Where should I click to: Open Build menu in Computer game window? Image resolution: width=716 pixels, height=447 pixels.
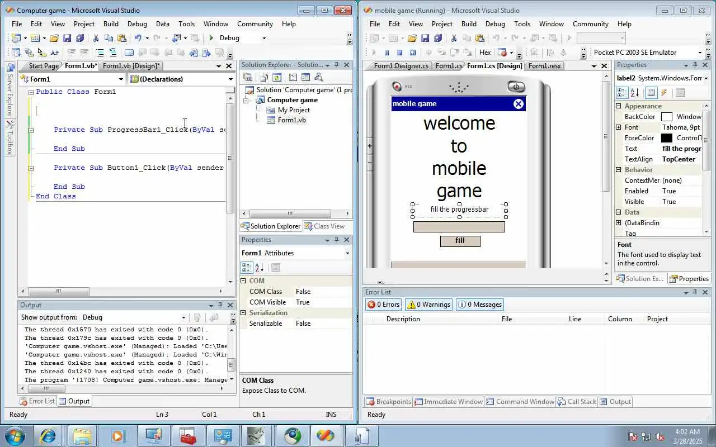click(x=111, y=24)
